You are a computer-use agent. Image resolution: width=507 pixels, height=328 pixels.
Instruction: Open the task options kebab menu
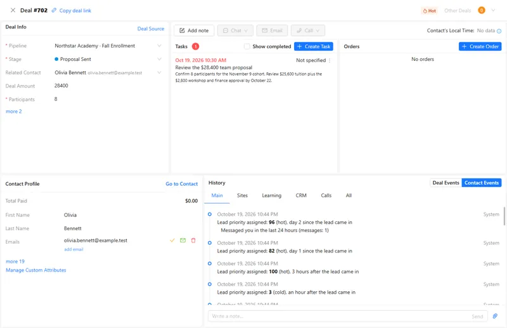click(330, 60)
